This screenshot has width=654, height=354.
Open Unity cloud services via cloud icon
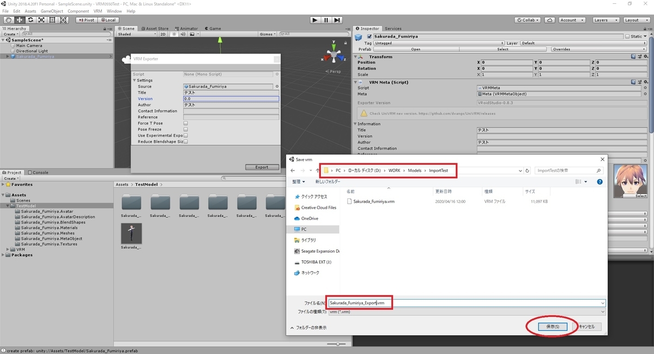click(550, 20)
